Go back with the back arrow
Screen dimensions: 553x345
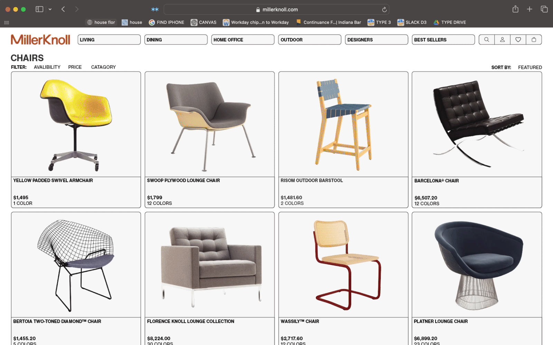(63, 9)
